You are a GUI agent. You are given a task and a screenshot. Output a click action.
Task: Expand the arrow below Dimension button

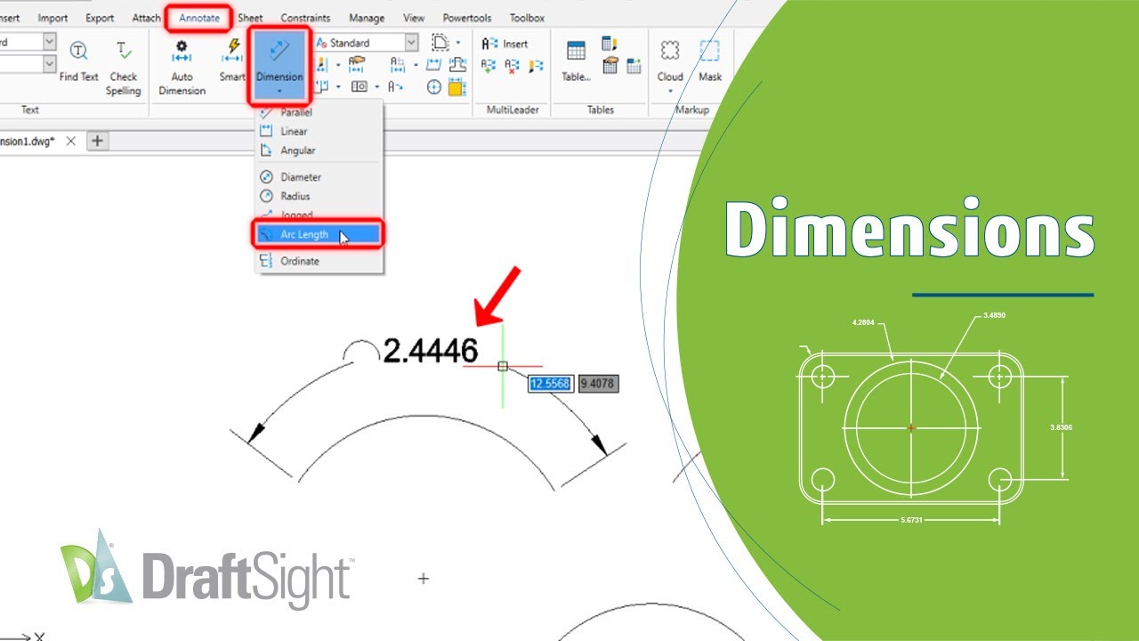[x=279, y=91]
